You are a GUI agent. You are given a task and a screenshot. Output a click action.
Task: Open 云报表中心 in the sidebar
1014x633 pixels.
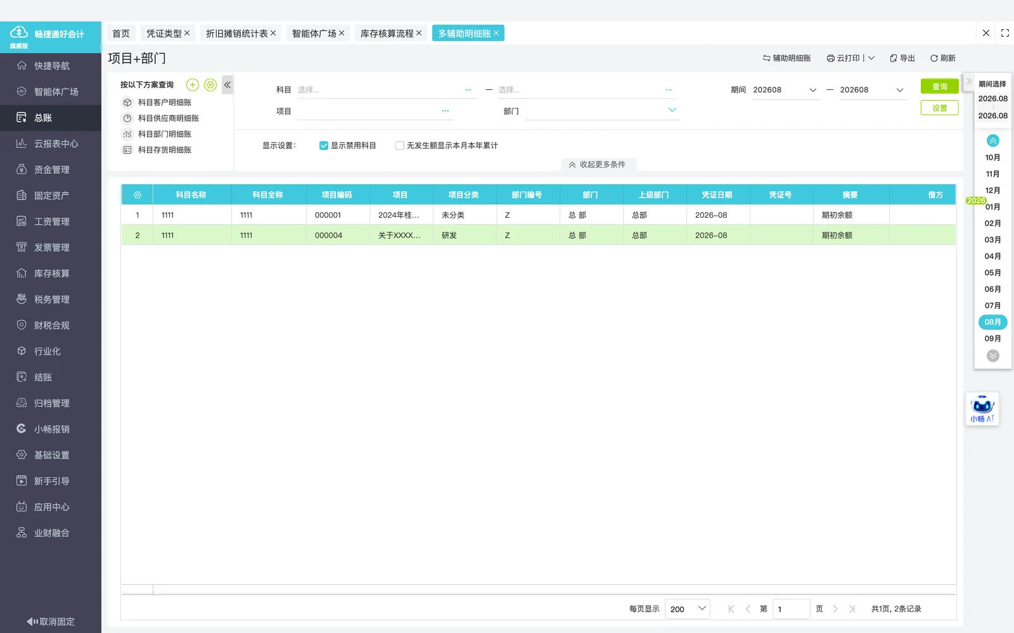[x=51, y=144]
